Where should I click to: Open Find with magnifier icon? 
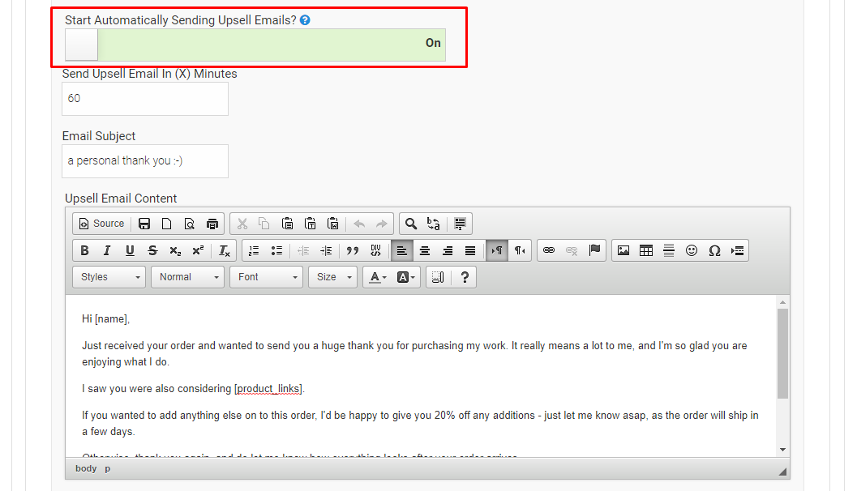(411, 224)
